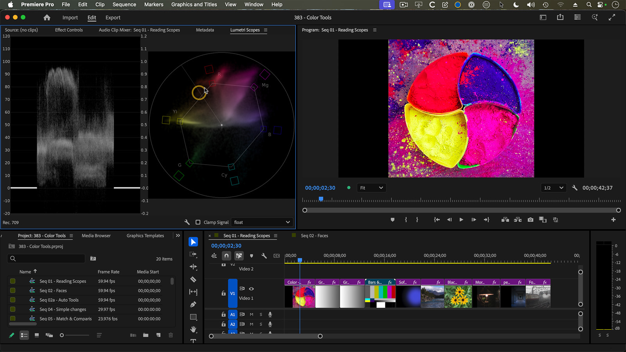Image resolution: width=626 pixels, height=352 pixels.
Task: Select the Track Select Forward tool
Action: coord(193,254)
